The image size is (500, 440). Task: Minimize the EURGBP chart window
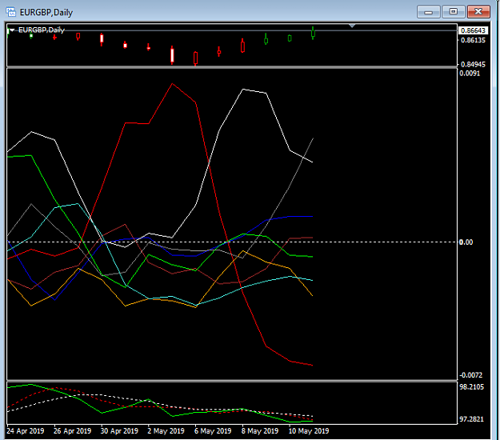pyautogui.click(x=429, y=12)
